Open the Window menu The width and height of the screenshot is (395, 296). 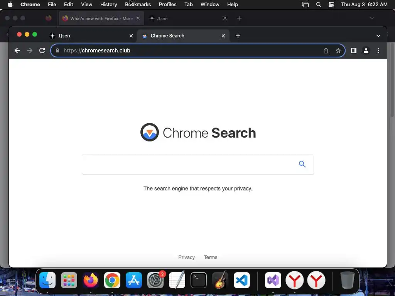(210, 5)
